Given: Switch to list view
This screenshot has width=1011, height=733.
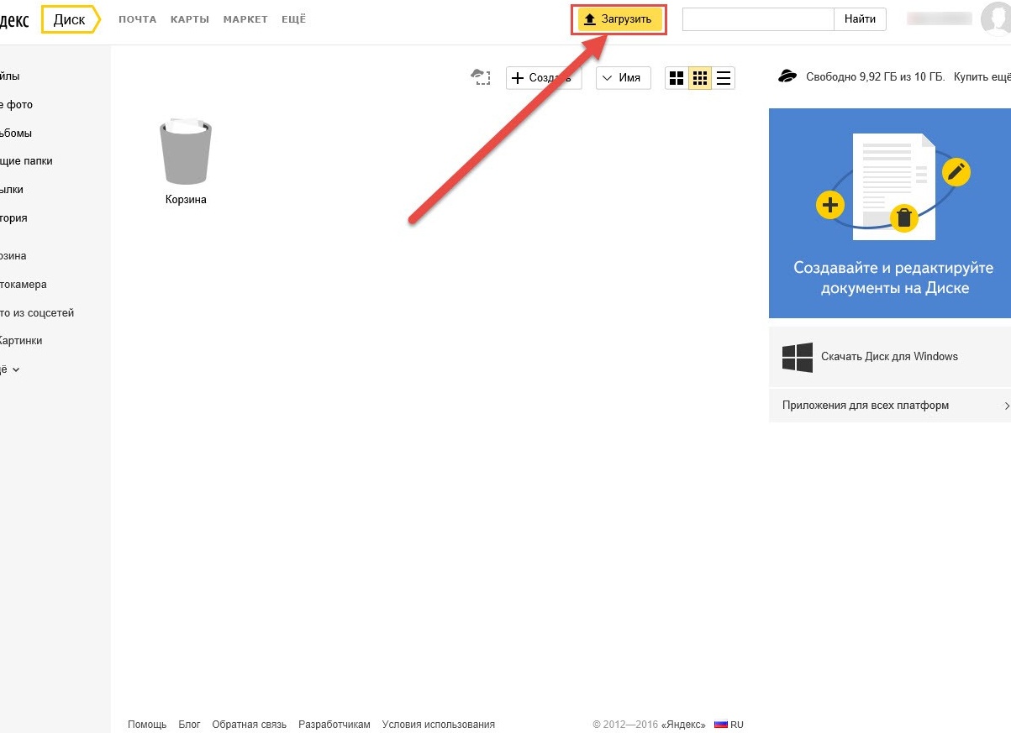Looking at the screenshot, I should click(724, 78).
